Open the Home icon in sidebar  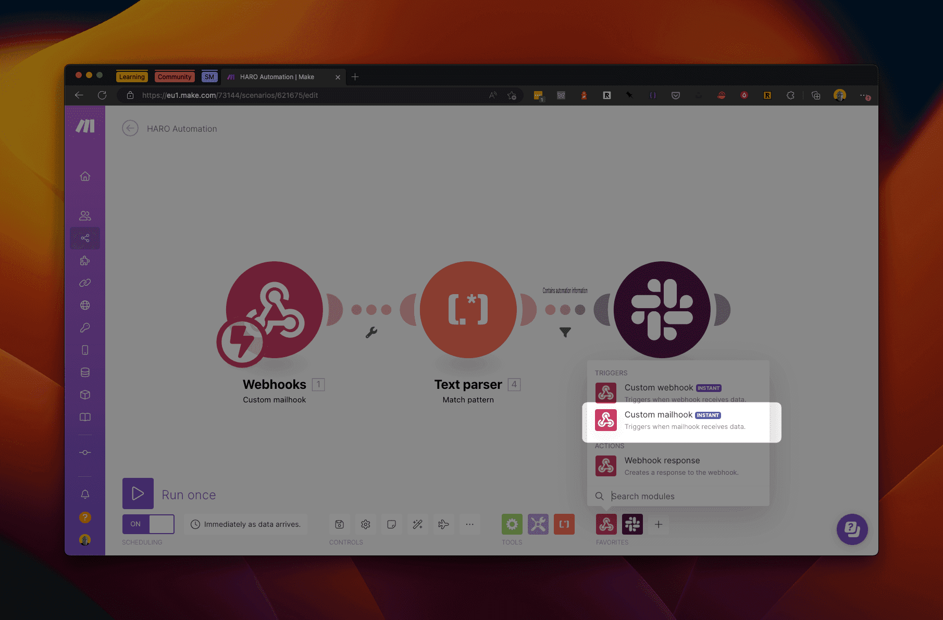85,176
